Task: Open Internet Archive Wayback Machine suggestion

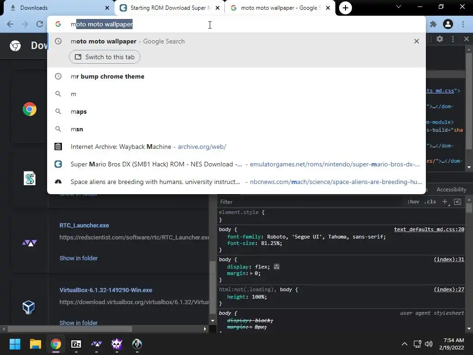Action: pos(236,147)
